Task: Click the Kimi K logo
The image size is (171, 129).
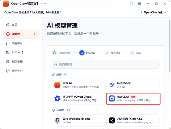Action: (x=112, y=120)
